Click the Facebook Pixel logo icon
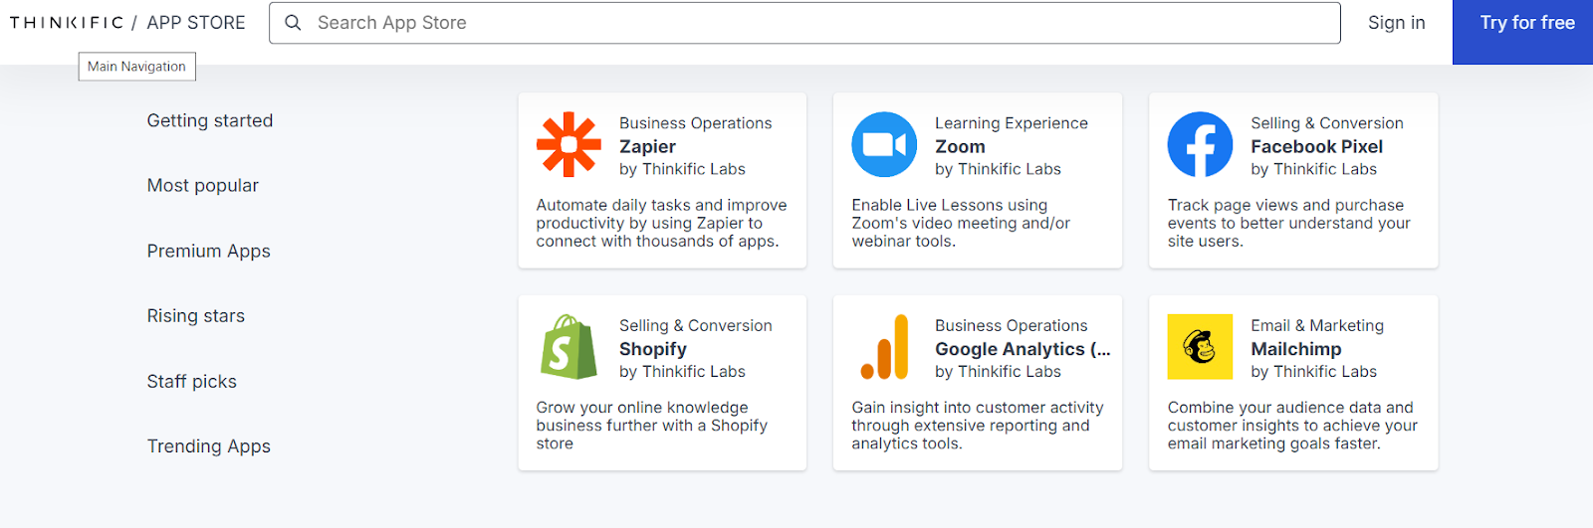Screen dimensions: 1593x528 pyautogui.click(x=1200, y=144)
